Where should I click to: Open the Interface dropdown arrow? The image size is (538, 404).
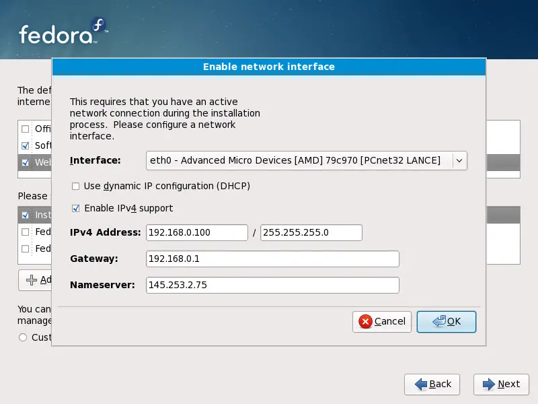[x=459, y=160]
